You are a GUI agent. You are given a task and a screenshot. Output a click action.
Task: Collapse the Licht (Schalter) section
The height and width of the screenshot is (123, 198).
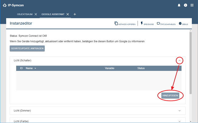(179, 60)
